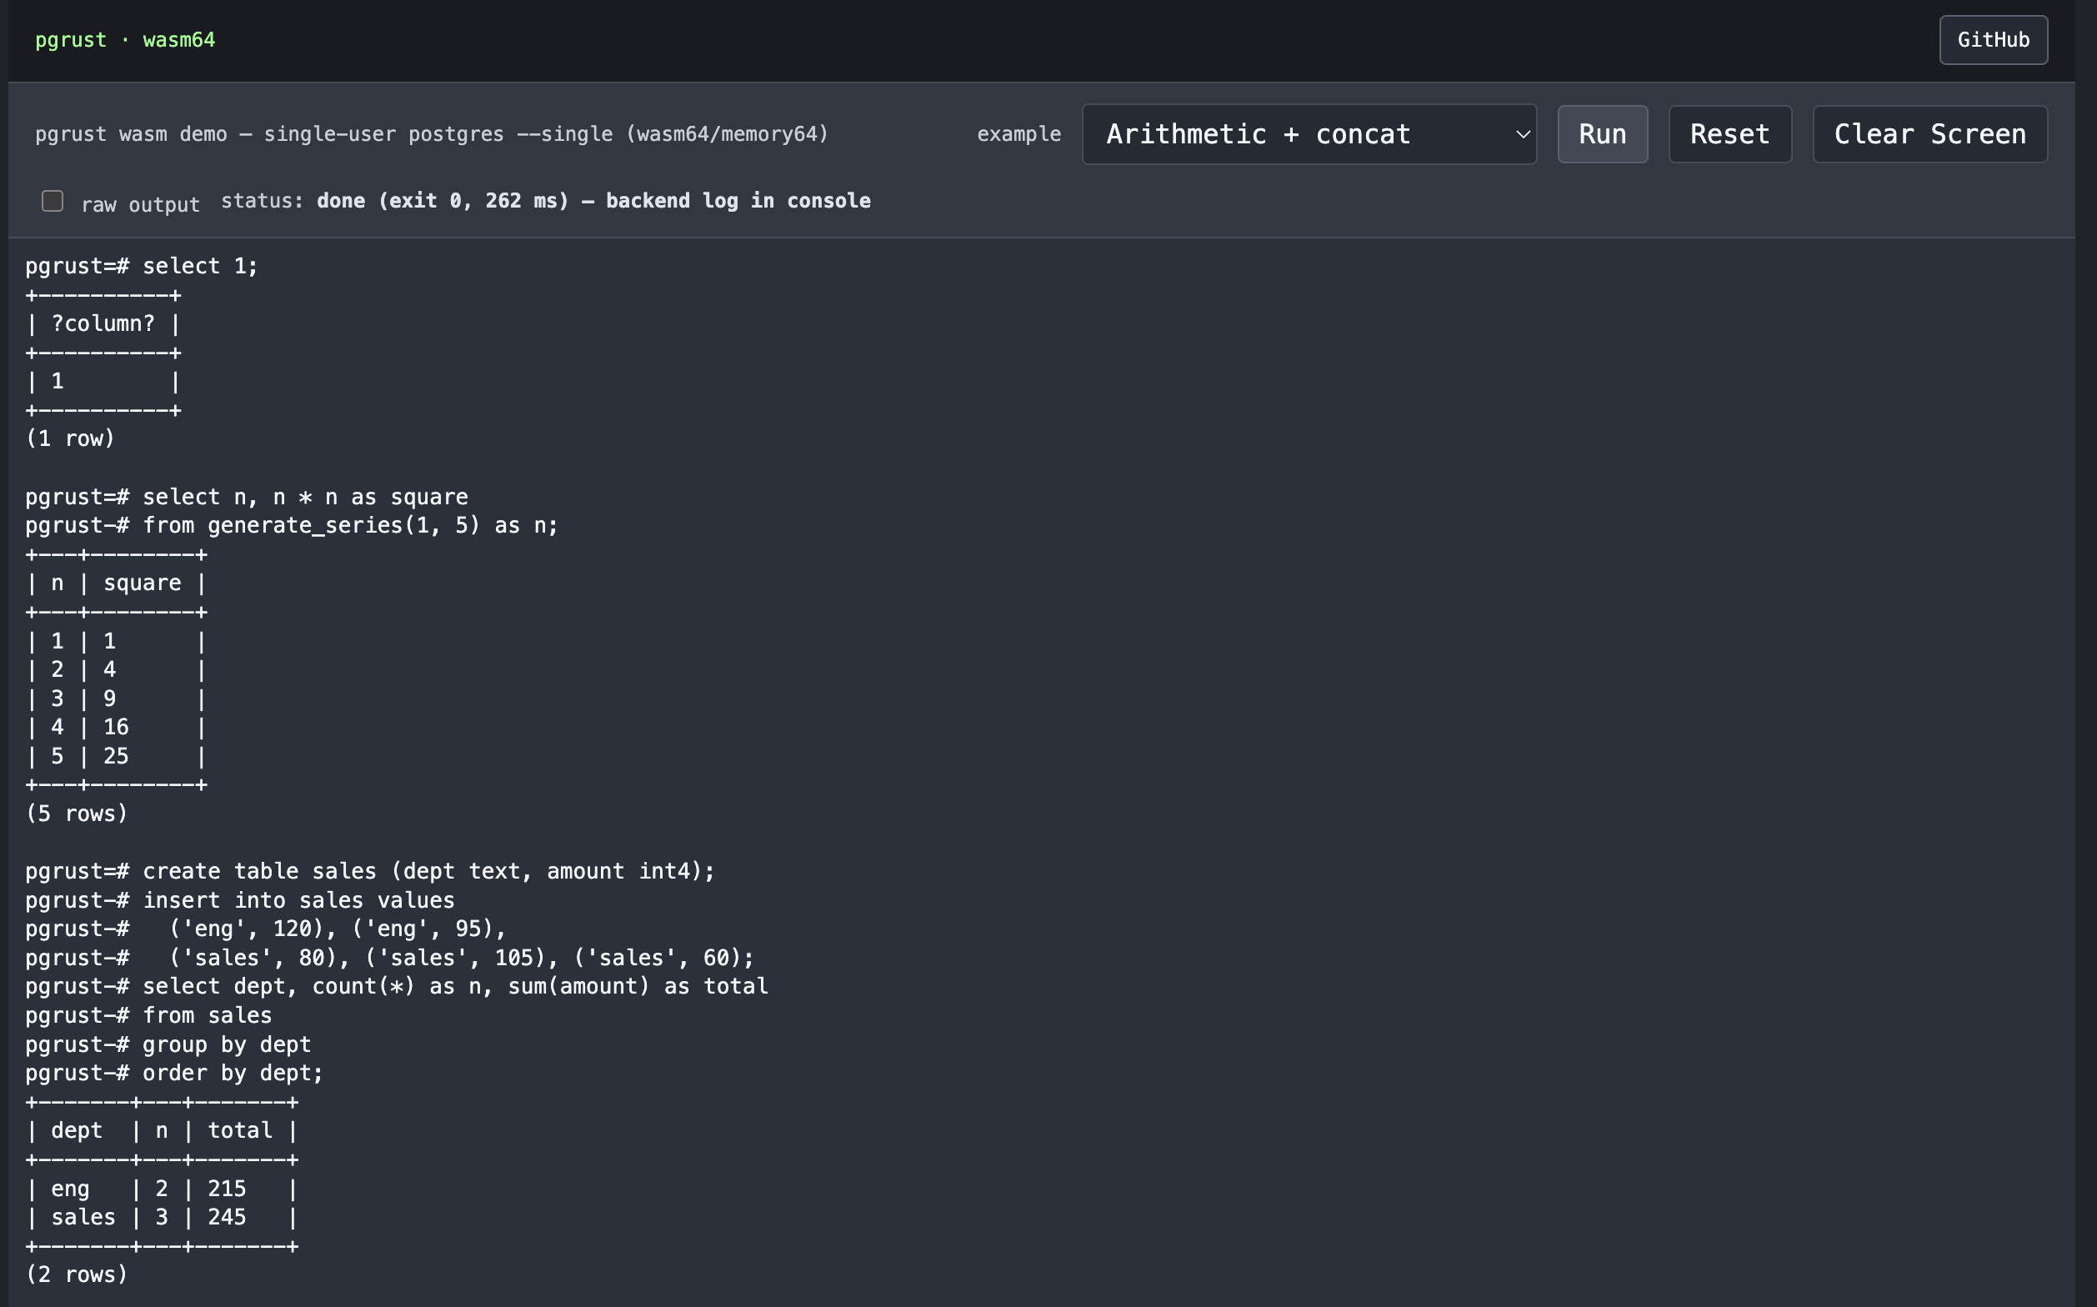This screenshot has width=2097, height=1307.
Task: Click the 'square' column header
Action: pyautogui.click(x=143, y=583)
